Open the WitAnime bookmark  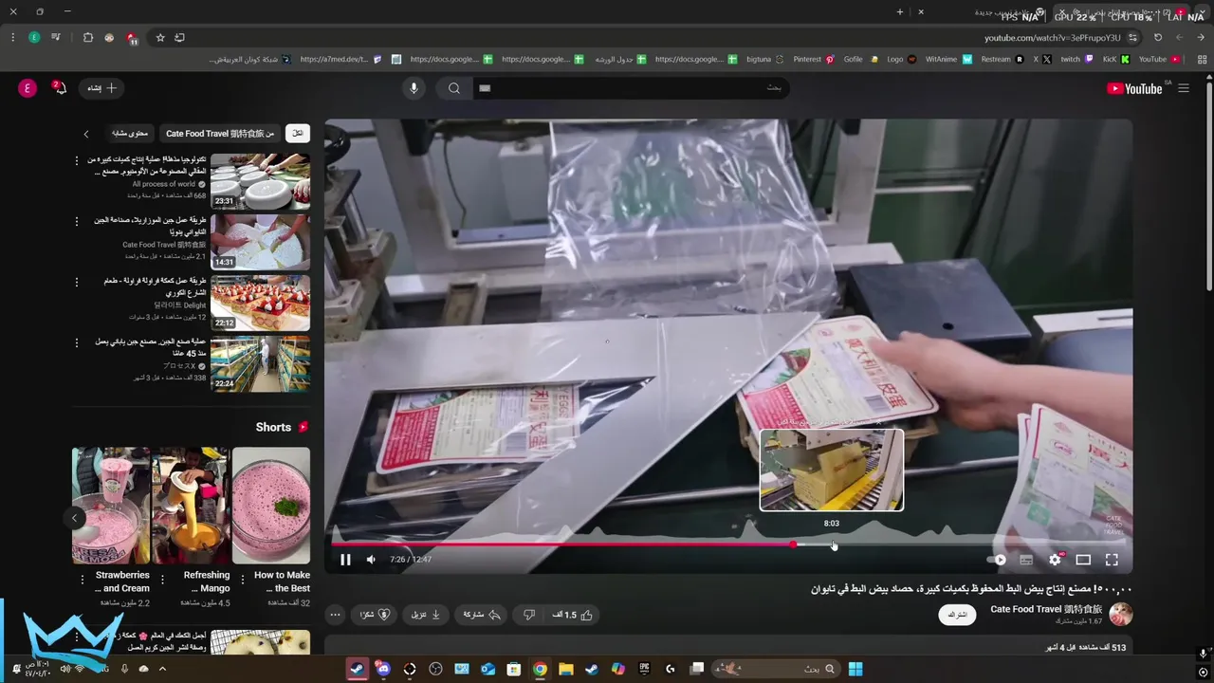[x=947, y=59]
